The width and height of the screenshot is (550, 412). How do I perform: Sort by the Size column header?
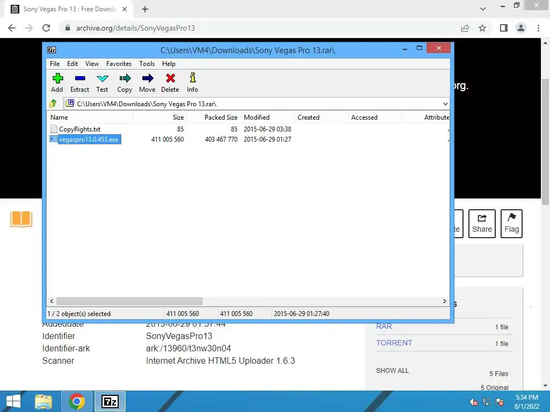160,117
